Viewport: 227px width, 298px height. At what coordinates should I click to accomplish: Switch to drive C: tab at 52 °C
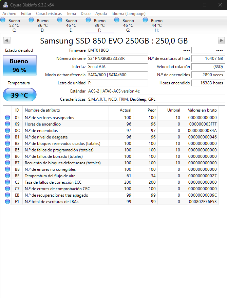(14, 25)
